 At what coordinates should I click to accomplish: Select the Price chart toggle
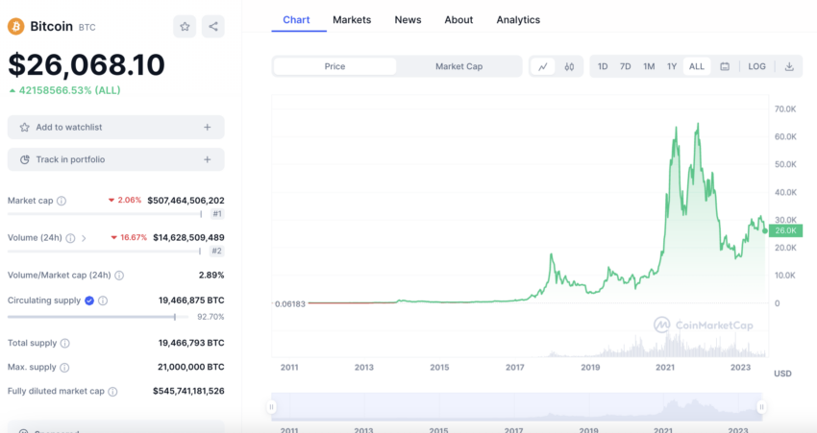coord(334,66)
